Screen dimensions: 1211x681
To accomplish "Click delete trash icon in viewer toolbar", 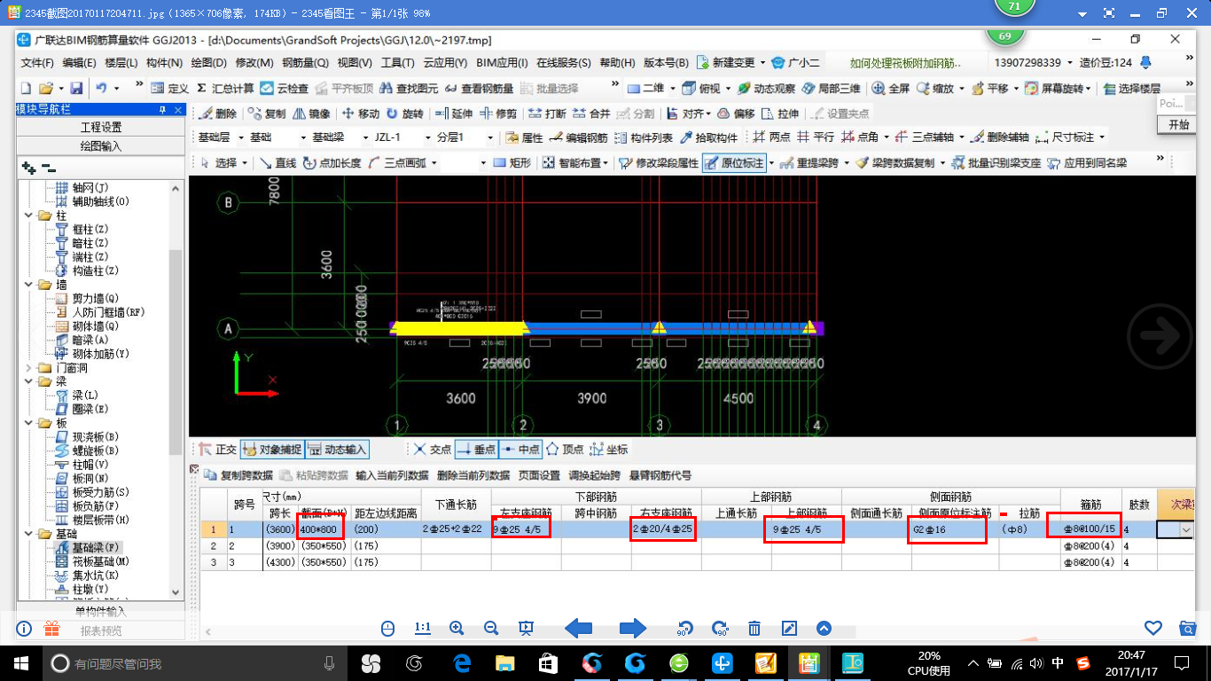I will [754, 628].
